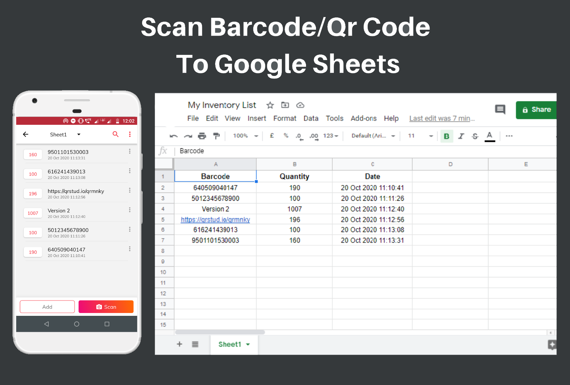Toggle decrease decimal places
Screen dimensions: 570x385
(299, 136)
